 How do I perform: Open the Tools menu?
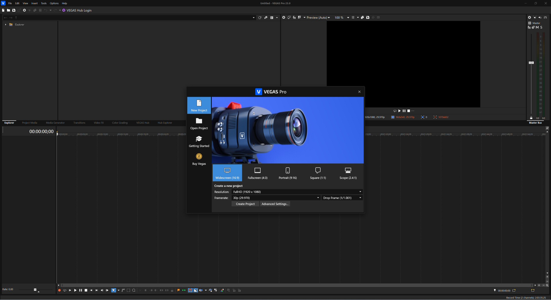tap(44, 3)
